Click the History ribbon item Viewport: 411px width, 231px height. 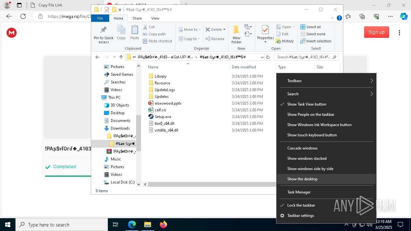coord(285,41)
